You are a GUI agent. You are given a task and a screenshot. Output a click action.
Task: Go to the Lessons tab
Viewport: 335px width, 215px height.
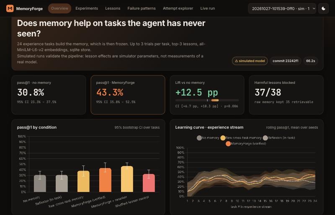click(113, 8)
